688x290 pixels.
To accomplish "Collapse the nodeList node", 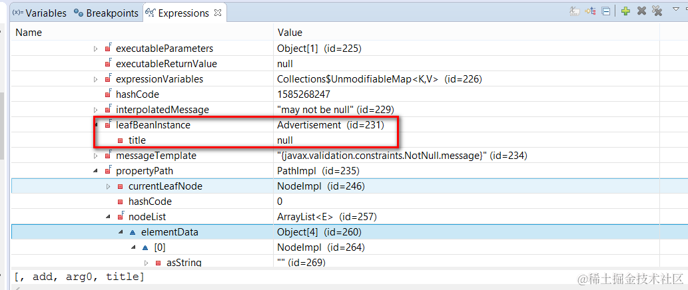I will point(109,217).
